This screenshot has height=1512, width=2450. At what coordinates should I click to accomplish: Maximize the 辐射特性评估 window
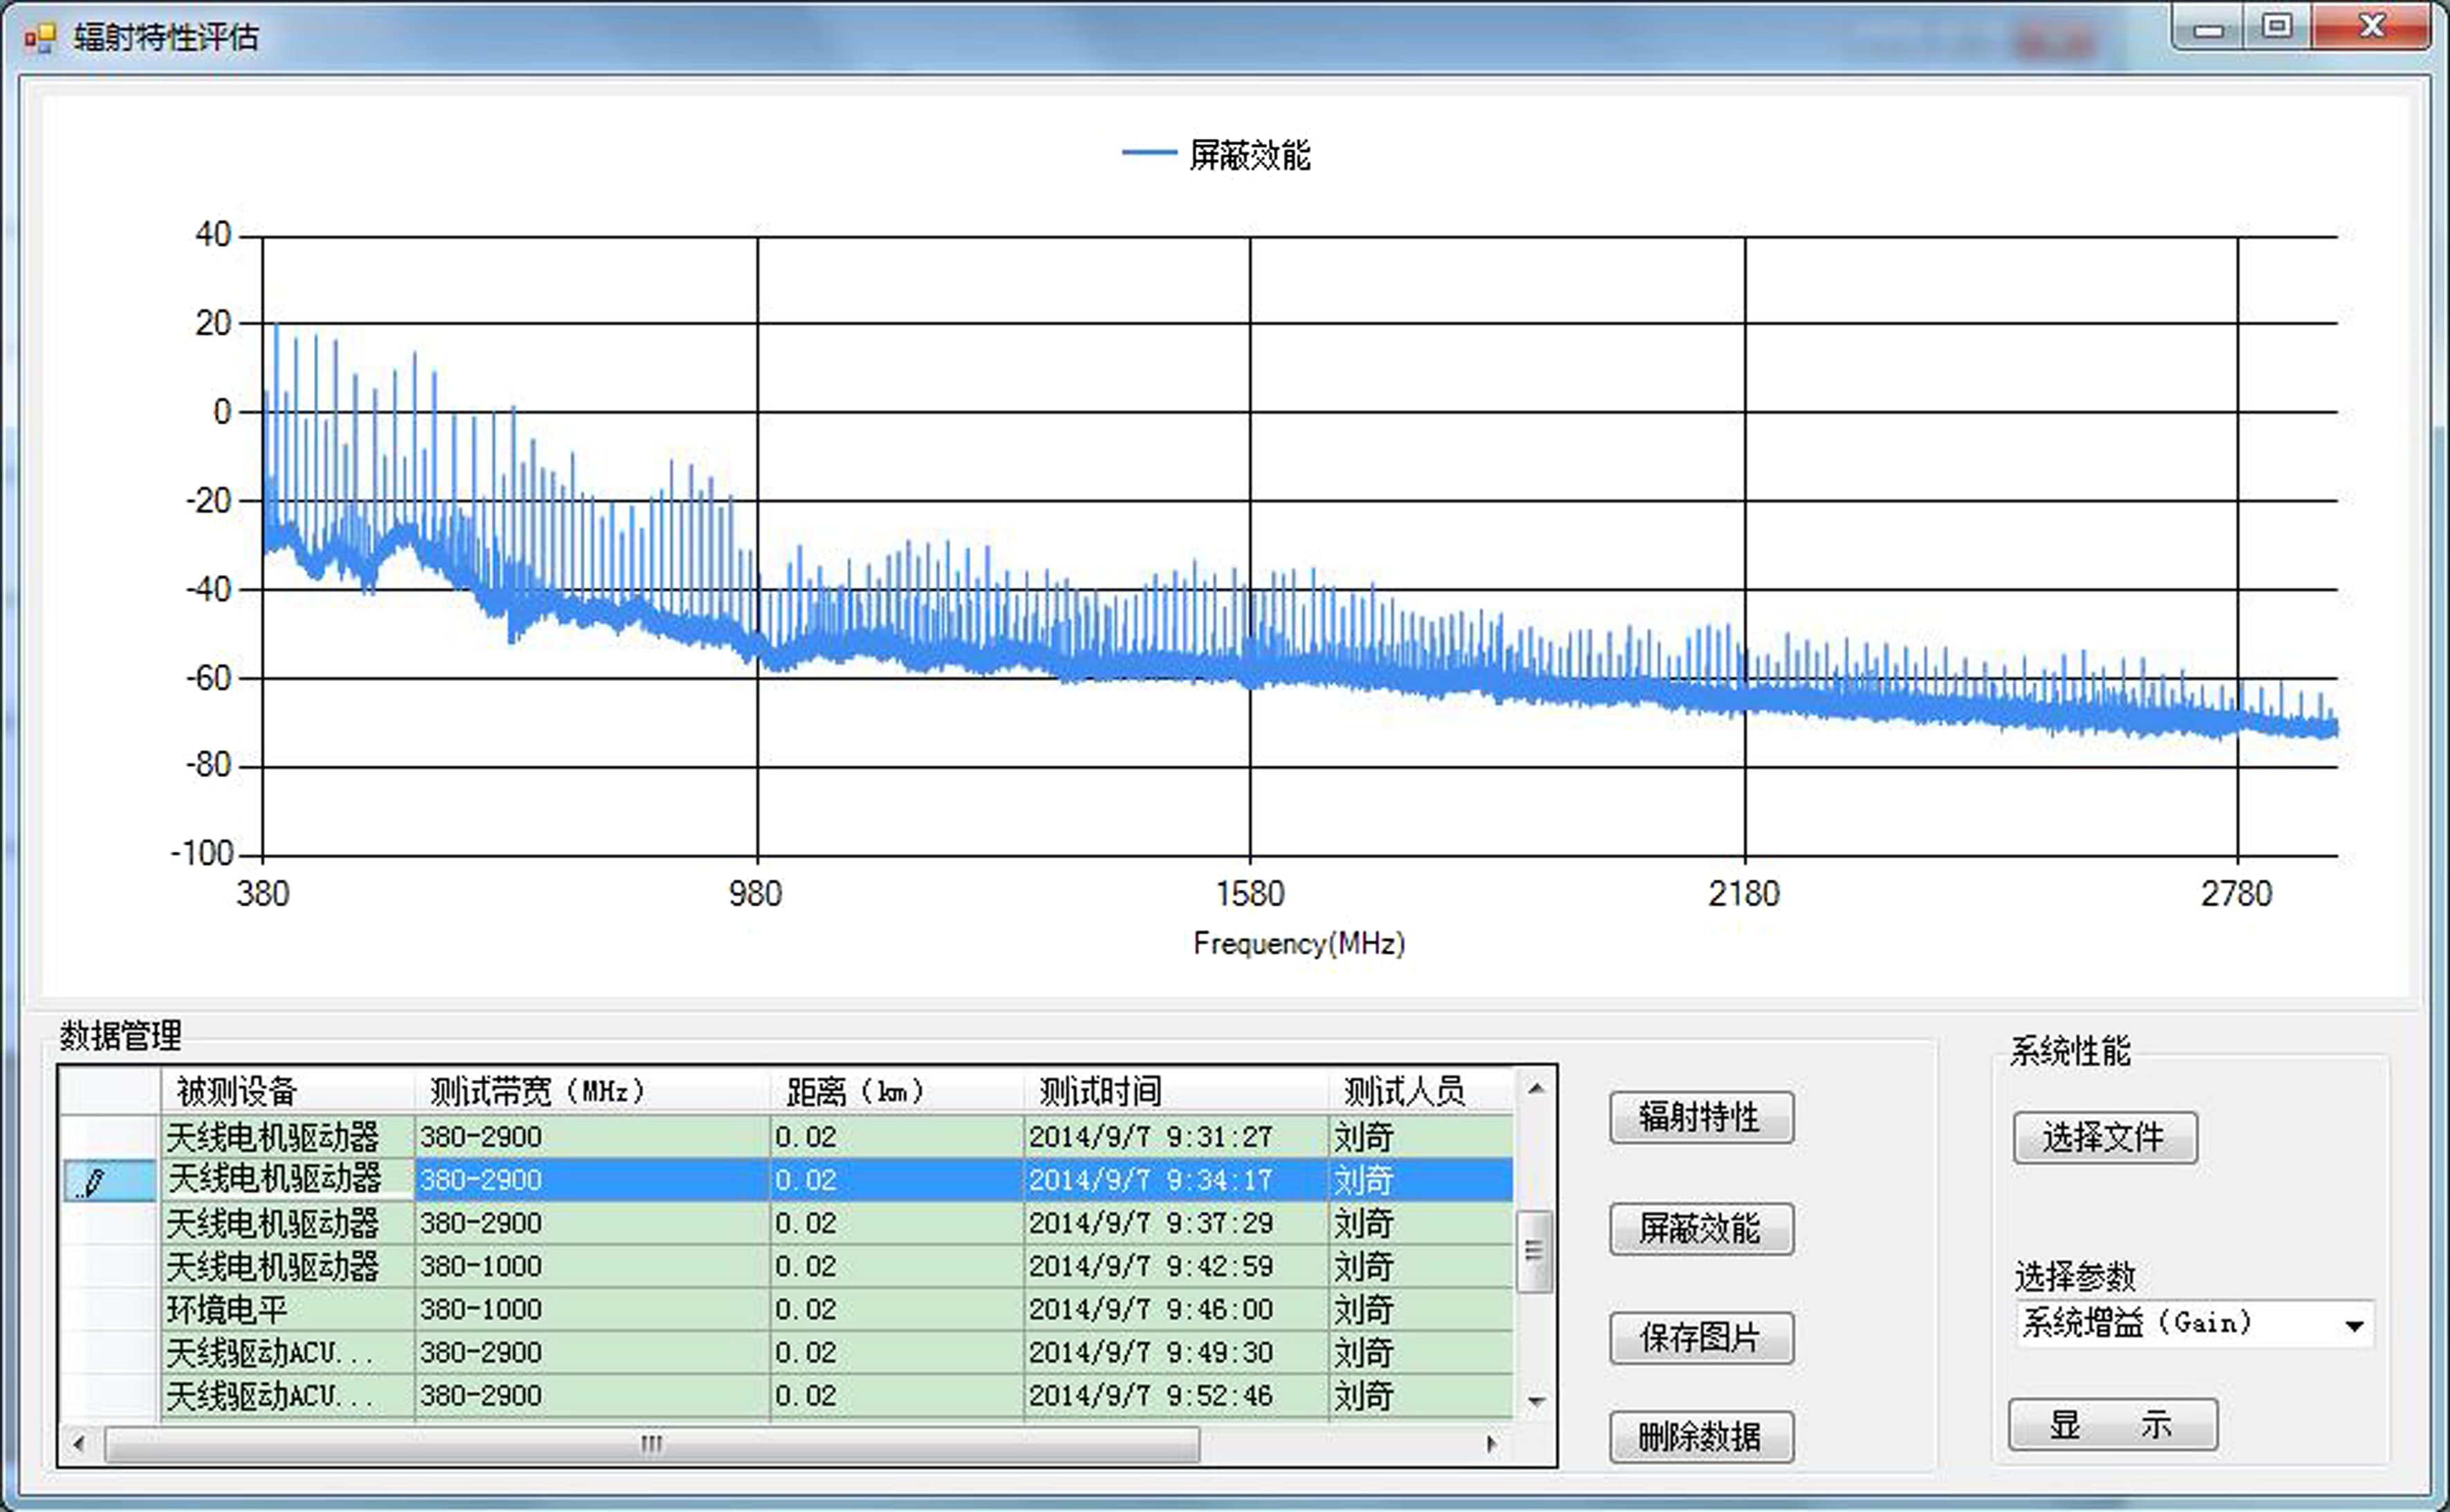point(2277,27)
